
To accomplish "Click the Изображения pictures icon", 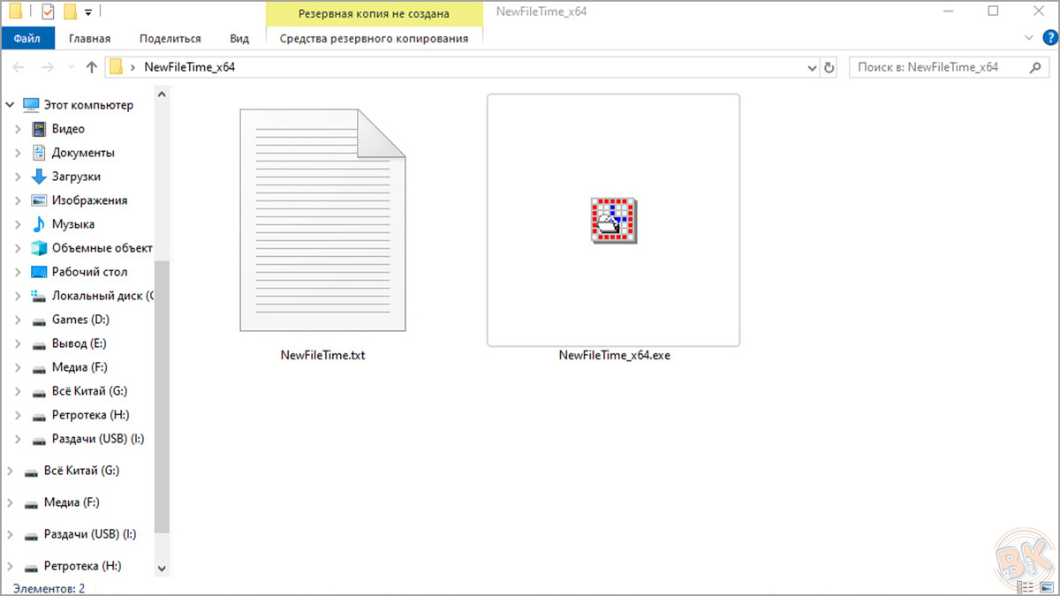I will [x=39, y=200].
